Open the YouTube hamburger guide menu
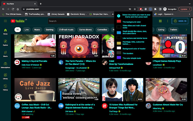This screenshot has height=121, width=193. click(x=5, y=21)
